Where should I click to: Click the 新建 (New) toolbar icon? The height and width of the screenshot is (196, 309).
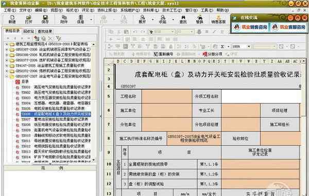tap(12, 19)
